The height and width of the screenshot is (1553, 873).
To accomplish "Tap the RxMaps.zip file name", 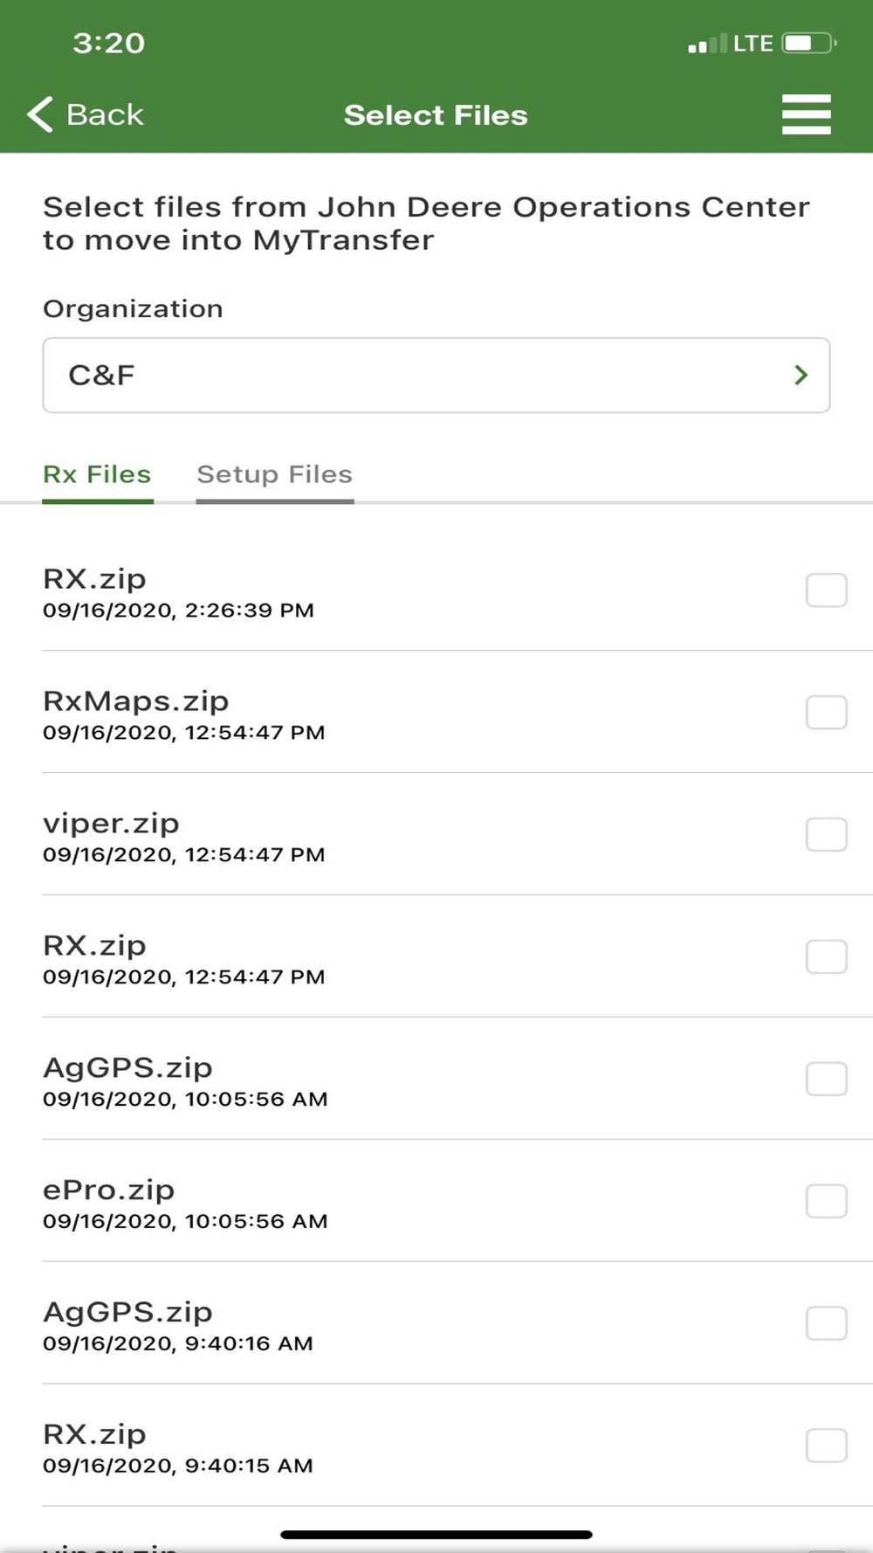I will 136,701.
